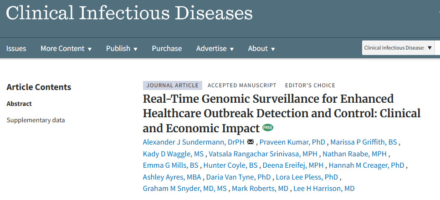The image size is (440, 200).
Task: Click the JOURNAL ARTICLE label badge
Action: click(x=172, y=85)
